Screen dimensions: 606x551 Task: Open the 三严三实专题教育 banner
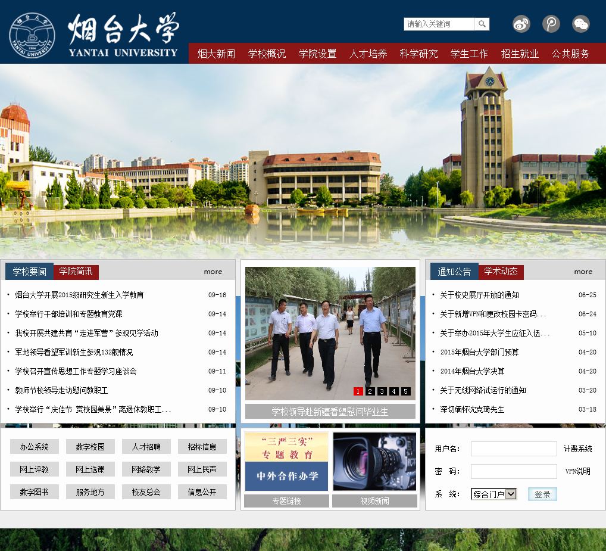point(286,447)
